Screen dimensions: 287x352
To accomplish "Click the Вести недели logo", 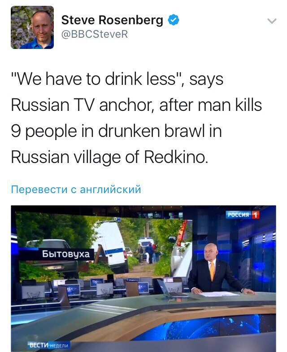I will click(x=49, y=345).
